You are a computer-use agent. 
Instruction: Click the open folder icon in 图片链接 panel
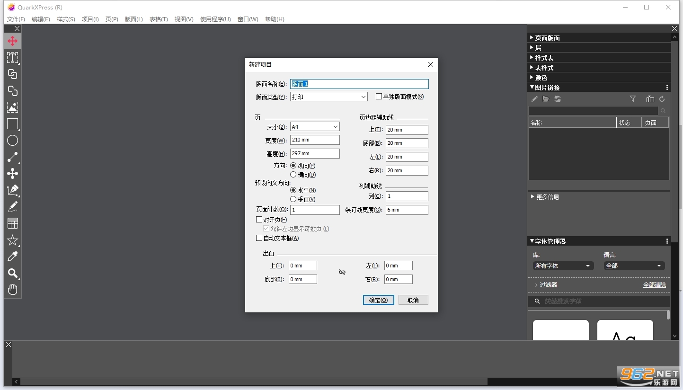546,99
